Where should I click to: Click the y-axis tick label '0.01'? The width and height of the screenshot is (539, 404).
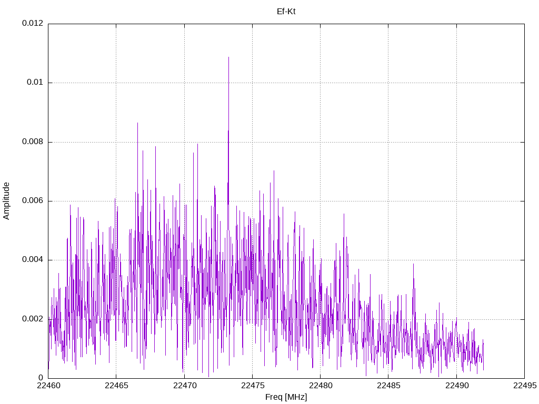click(35, 83)
